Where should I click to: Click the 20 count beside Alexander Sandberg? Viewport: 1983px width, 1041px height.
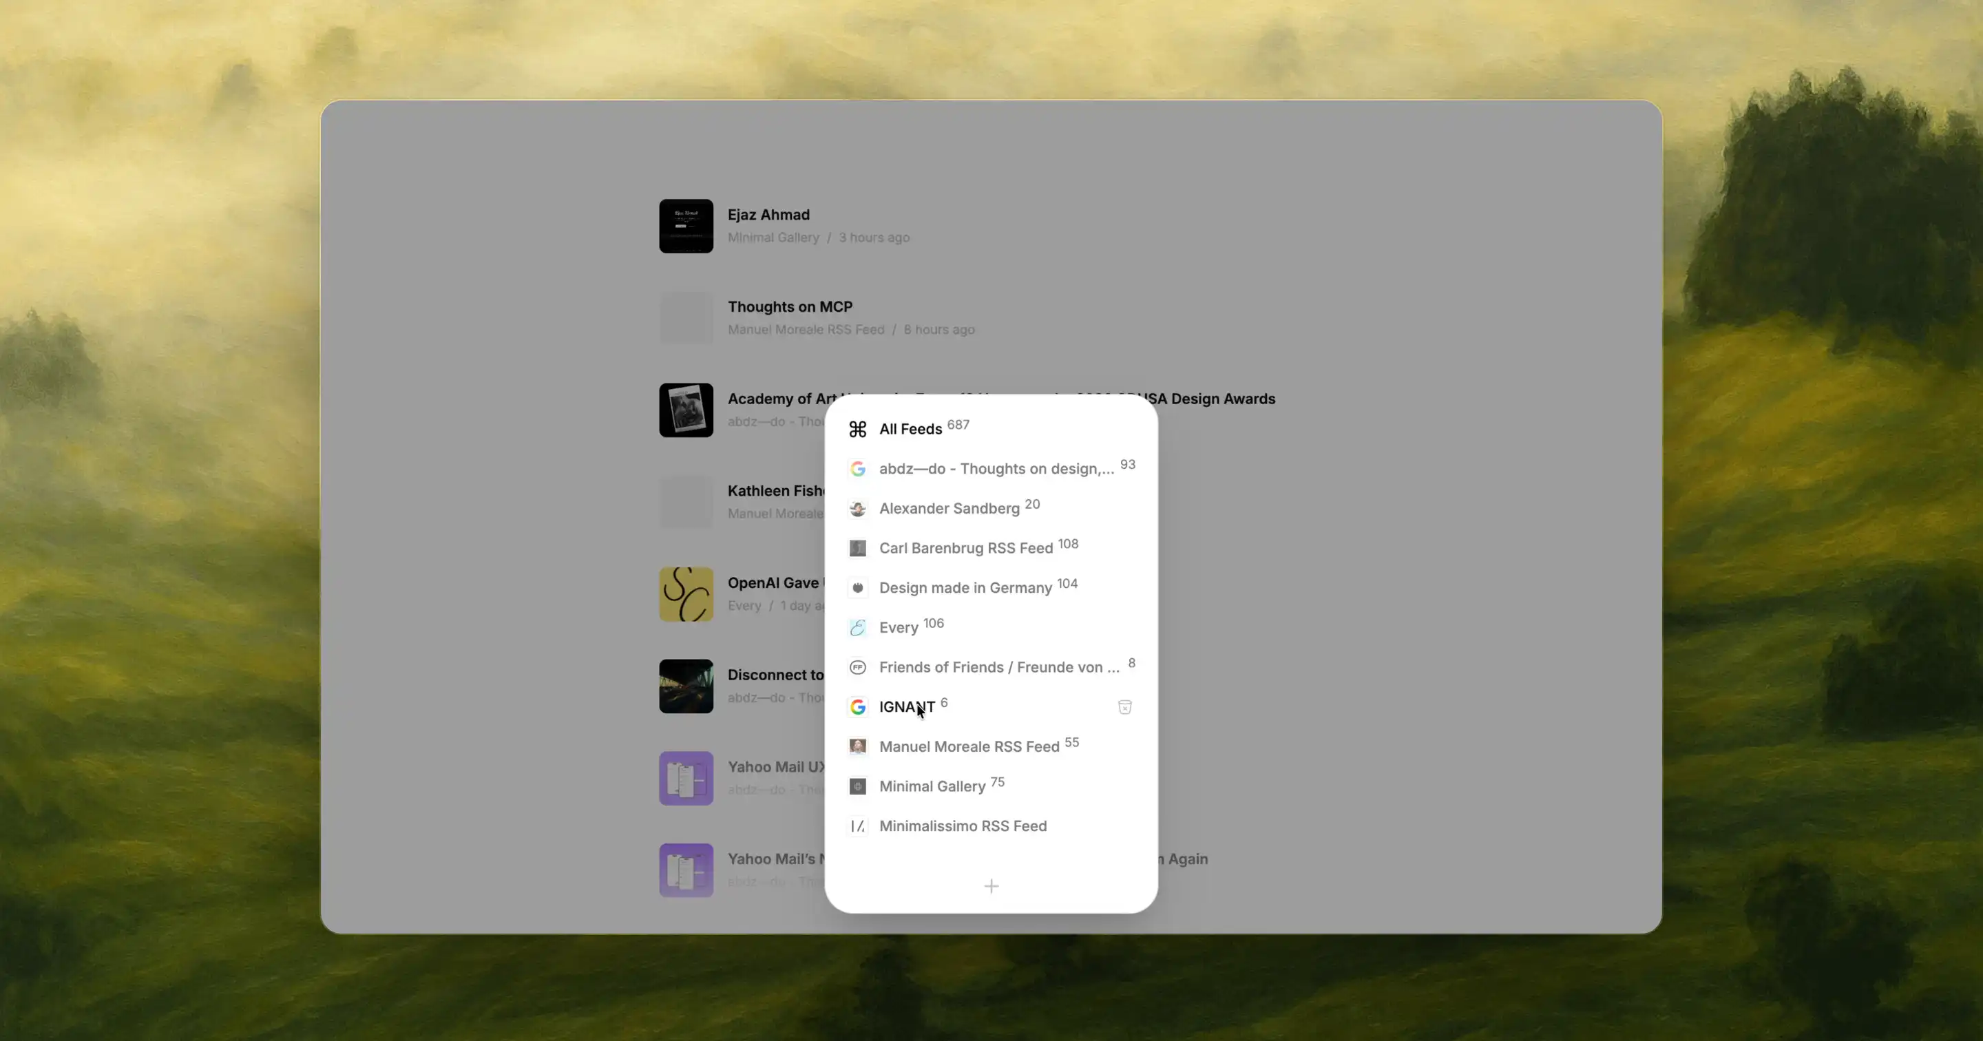click(x=1032, y=505)
